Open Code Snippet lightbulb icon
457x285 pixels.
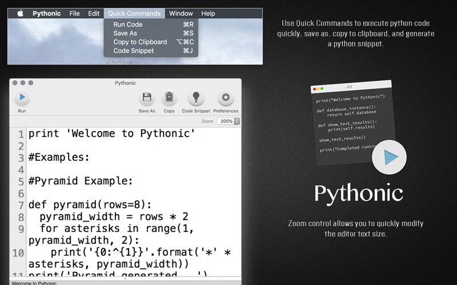196,97
